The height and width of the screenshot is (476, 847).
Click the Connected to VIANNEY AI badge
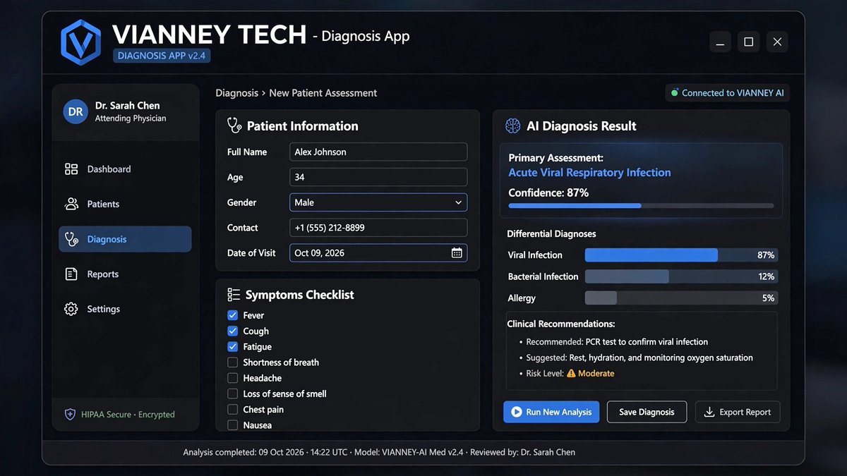point(727,93)
